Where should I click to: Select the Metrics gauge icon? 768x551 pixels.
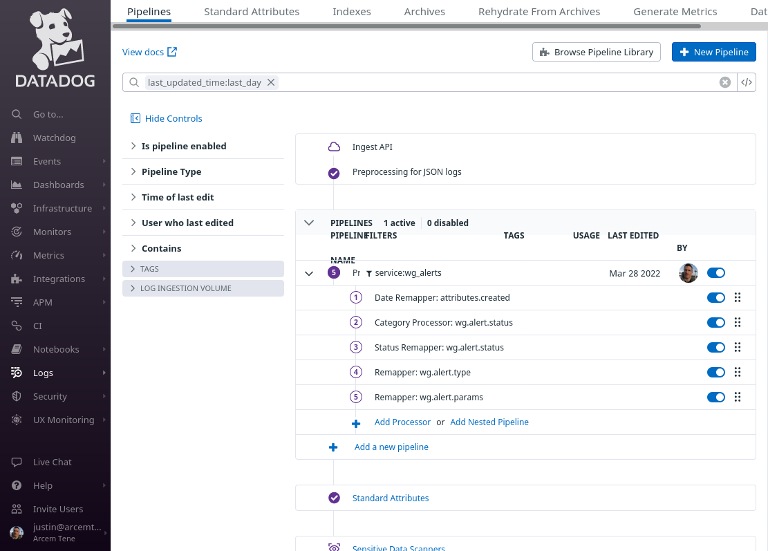[x=17, y=255]
